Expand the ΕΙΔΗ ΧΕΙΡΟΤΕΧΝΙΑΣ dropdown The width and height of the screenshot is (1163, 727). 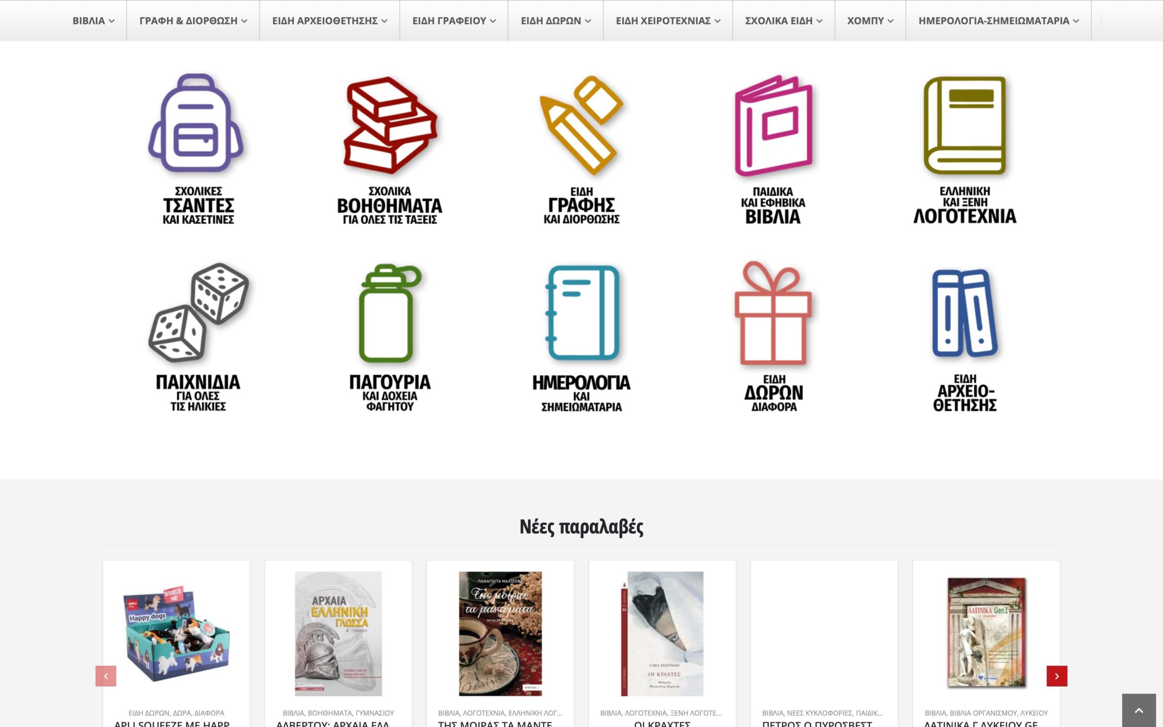click(668, 21)
